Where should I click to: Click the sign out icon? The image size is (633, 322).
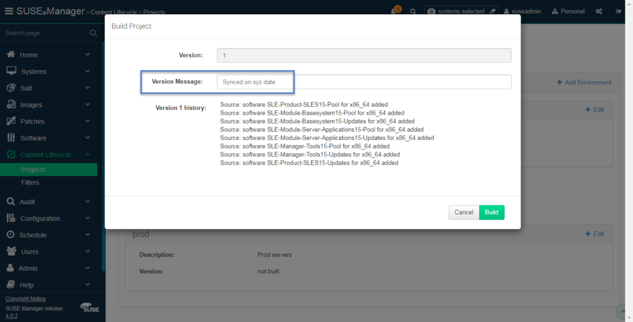click(618, 11)
